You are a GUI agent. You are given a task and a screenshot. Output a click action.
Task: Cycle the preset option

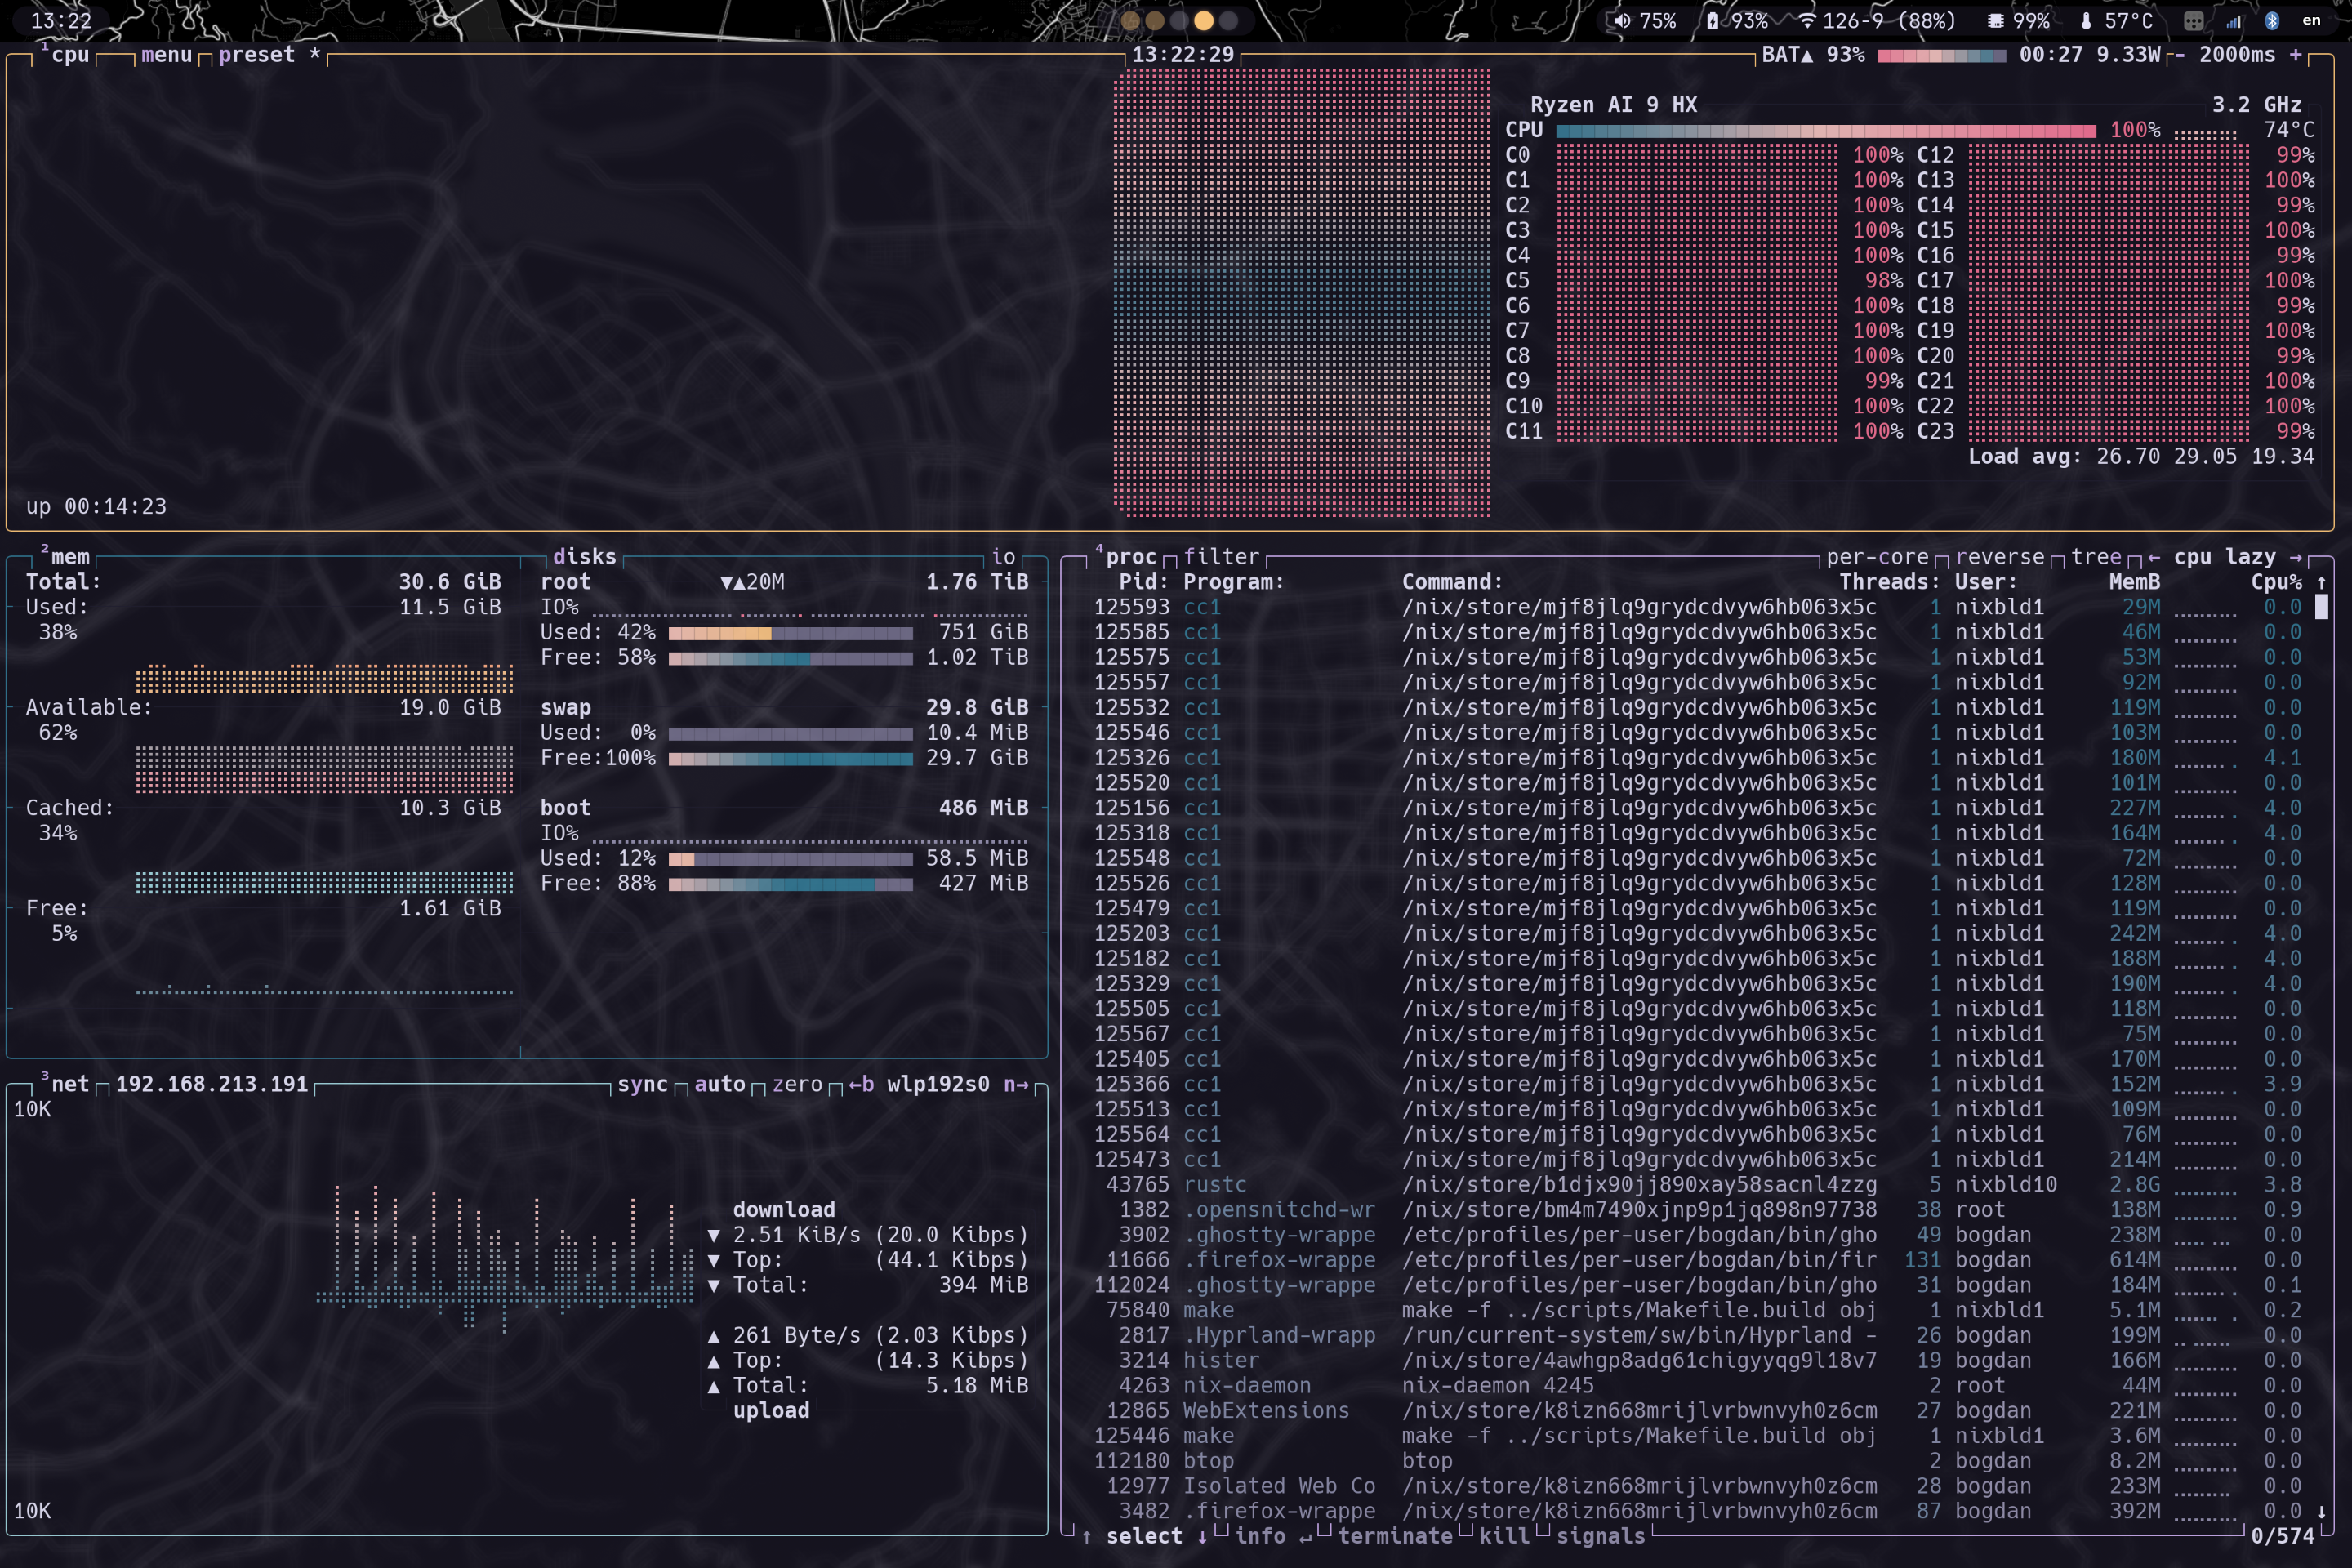[x=257, y=55]
